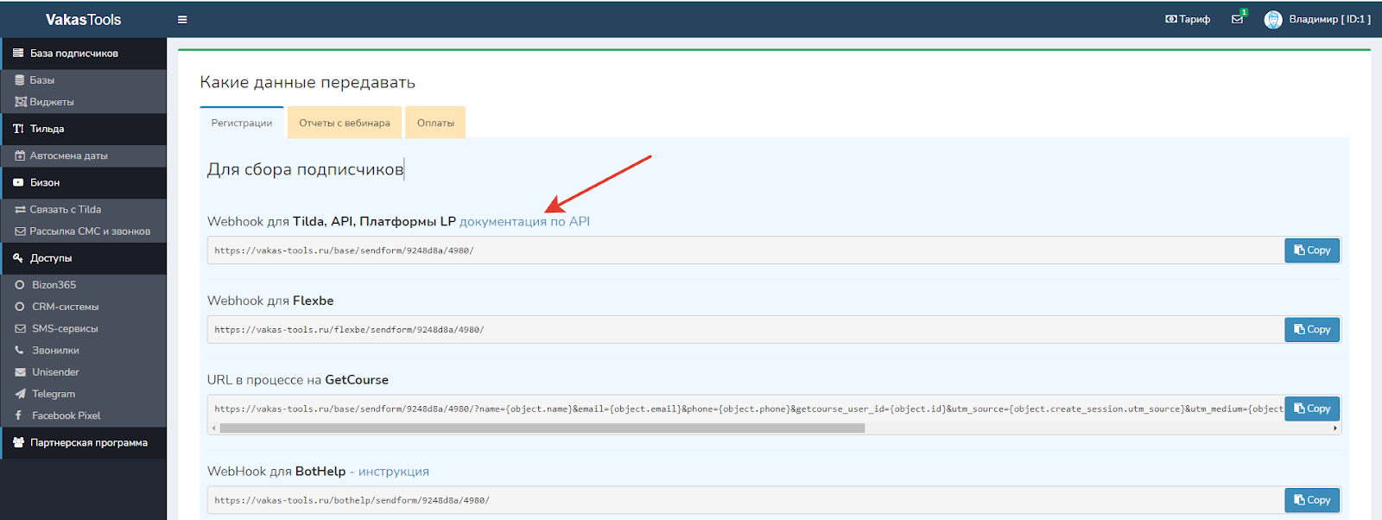Viewport: 1382px width, 520px height.
Task: Open Партнерская программа in the sidebar
Action: coord(88,443)
